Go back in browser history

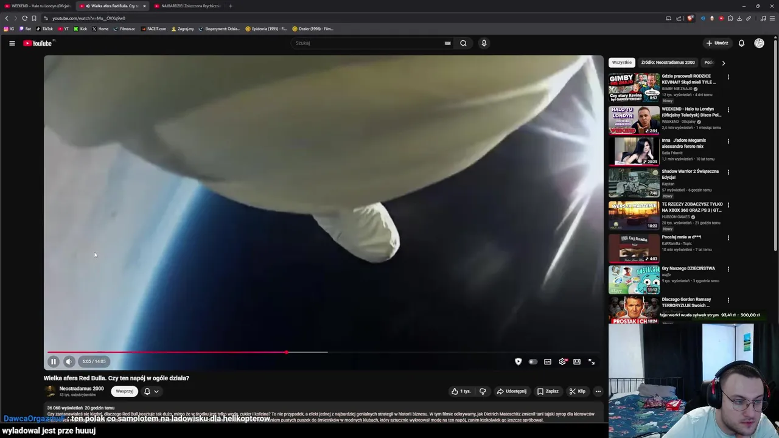(x=7, y=18)
